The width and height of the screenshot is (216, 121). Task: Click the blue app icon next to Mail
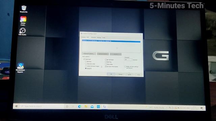[x=98, y=107]
